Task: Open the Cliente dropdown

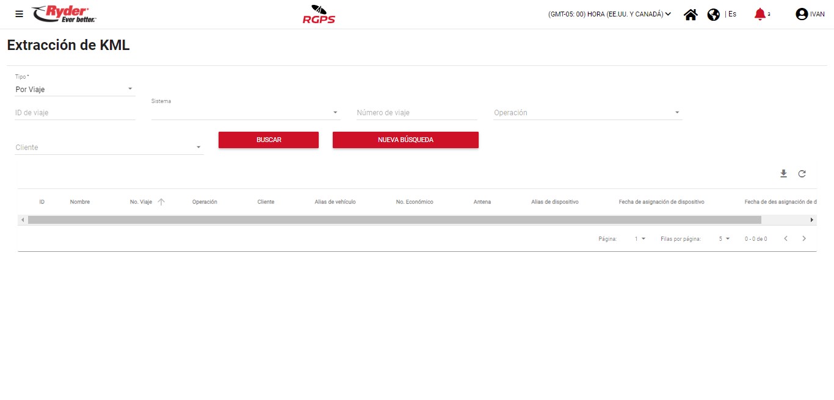Action: pyautogui.click(x=109, y=148)
